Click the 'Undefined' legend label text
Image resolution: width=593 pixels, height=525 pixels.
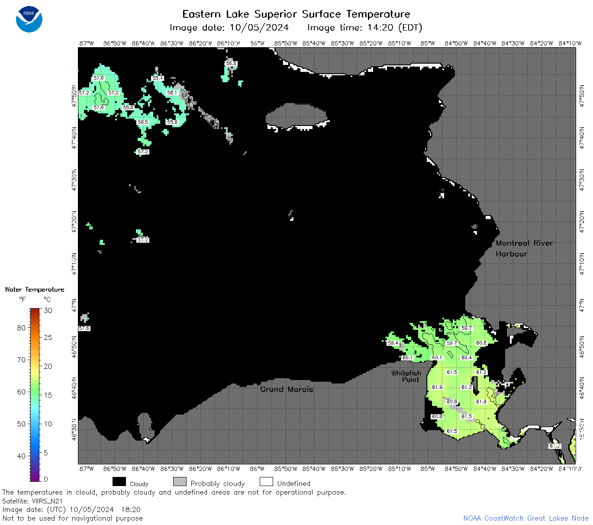[x=294, y=483]
